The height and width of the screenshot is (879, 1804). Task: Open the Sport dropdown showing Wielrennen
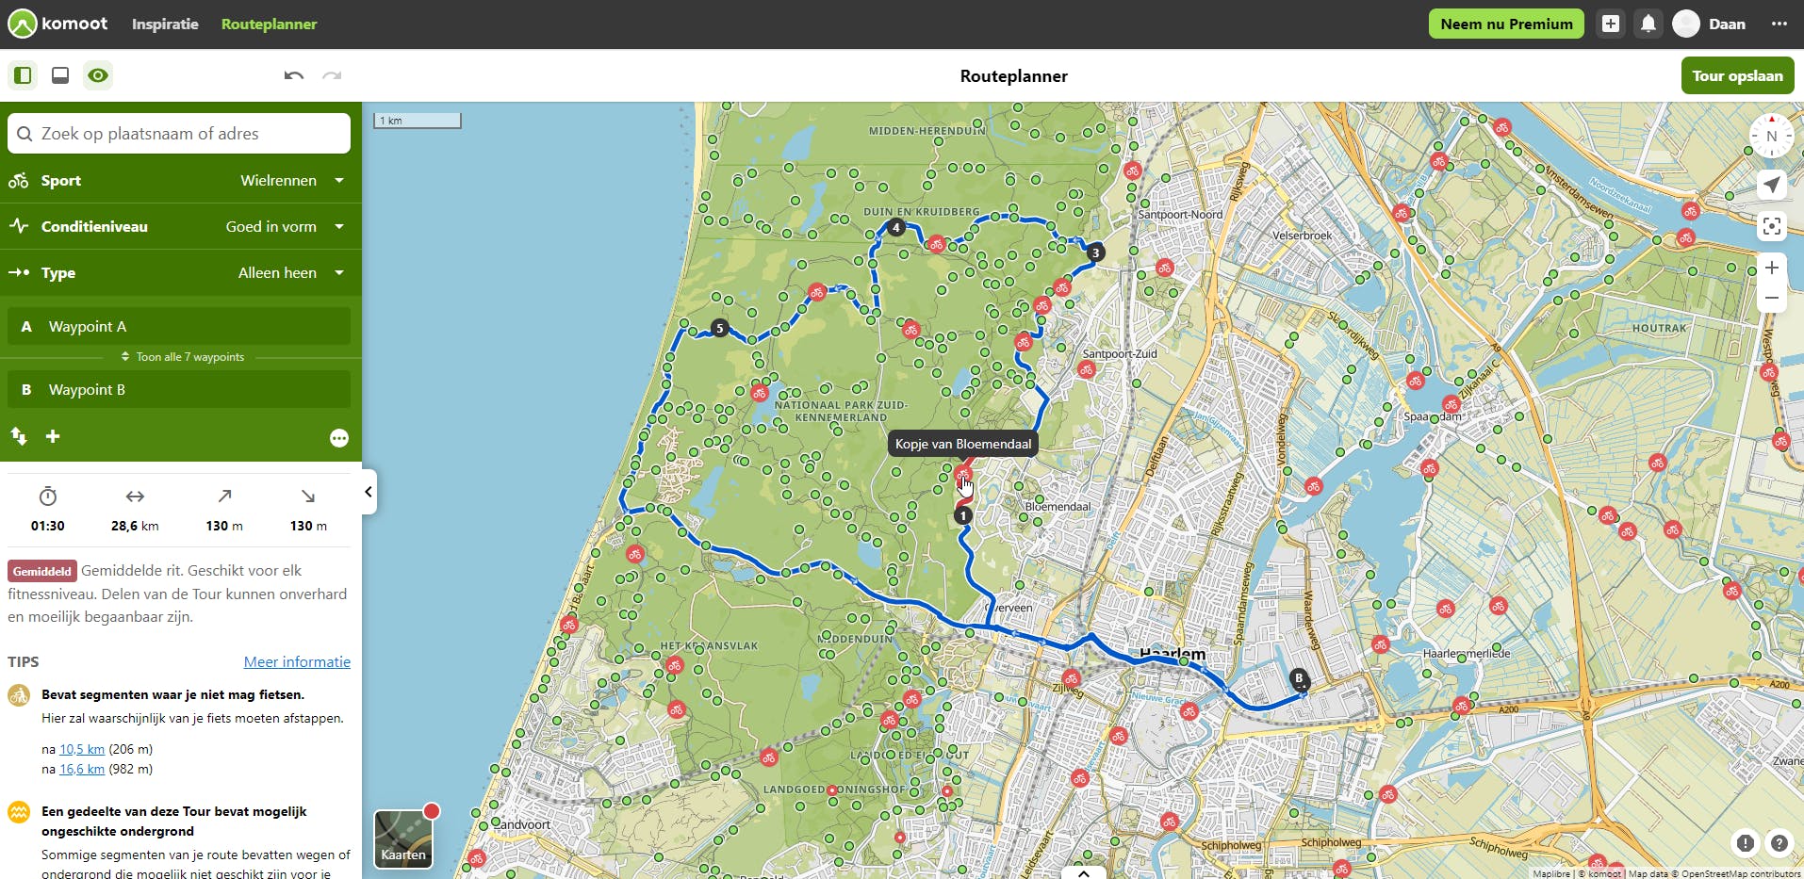click(181, 180)
